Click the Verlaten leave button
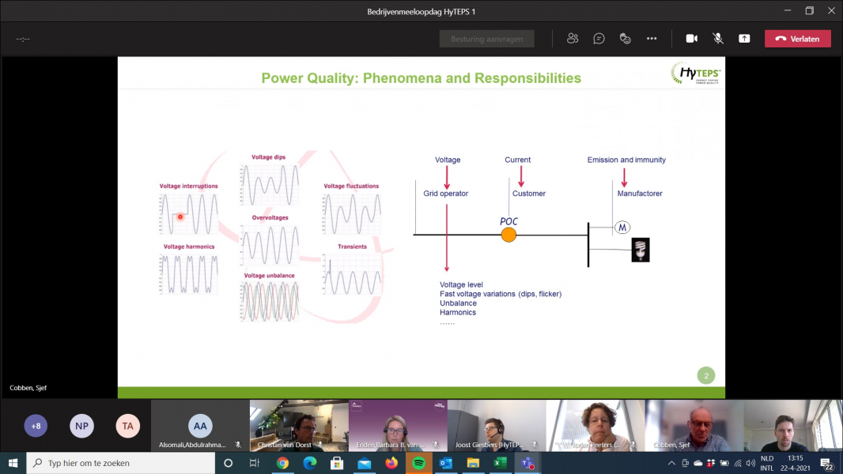Viewport: 843px width, 474px height. point(797,39)
